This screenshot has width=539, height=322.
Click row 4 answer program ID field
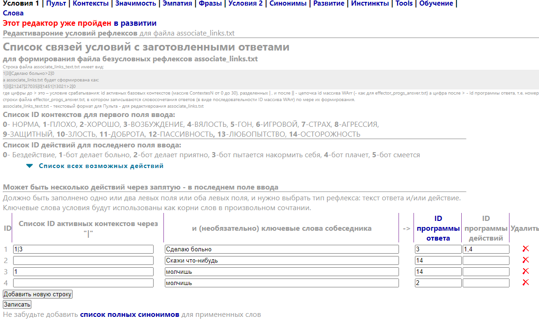pyautogui.click(x=438, y=283)
